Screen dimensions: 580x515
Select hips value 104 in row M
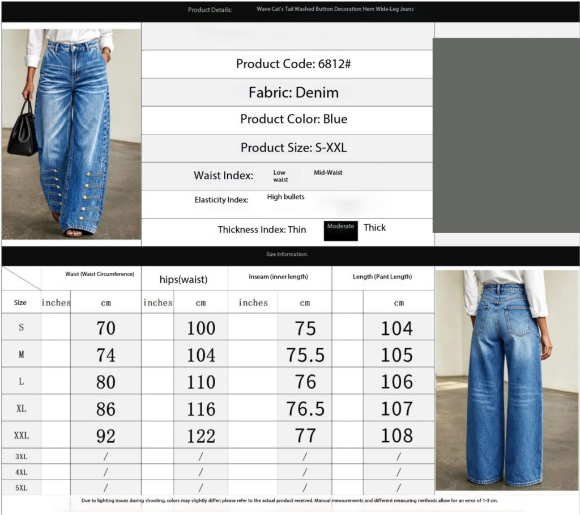(201, 355)
